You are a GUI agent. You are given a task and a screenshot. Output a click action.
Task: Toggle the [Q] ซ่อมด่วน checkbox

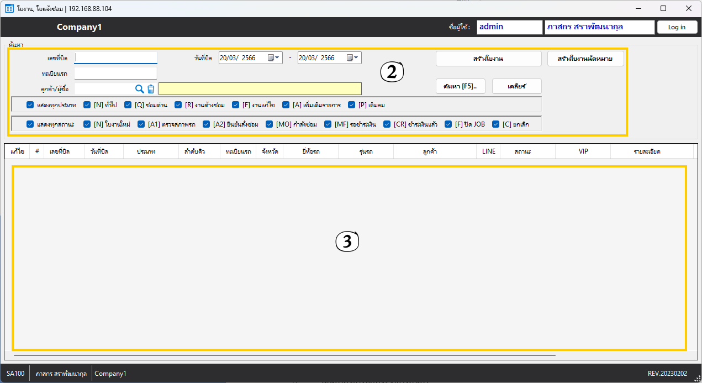(x=128, y=105)
